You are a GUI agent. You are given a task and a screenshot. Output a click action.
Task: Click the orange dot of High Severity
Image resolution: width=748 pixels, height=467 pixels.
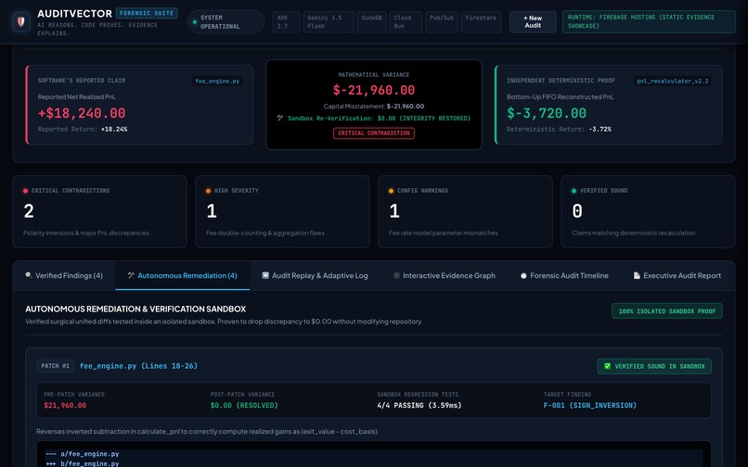[208, 191]
